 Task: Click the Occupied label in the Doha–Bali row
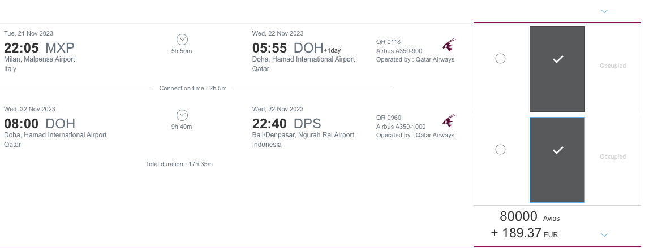click(x=613, y=156)
